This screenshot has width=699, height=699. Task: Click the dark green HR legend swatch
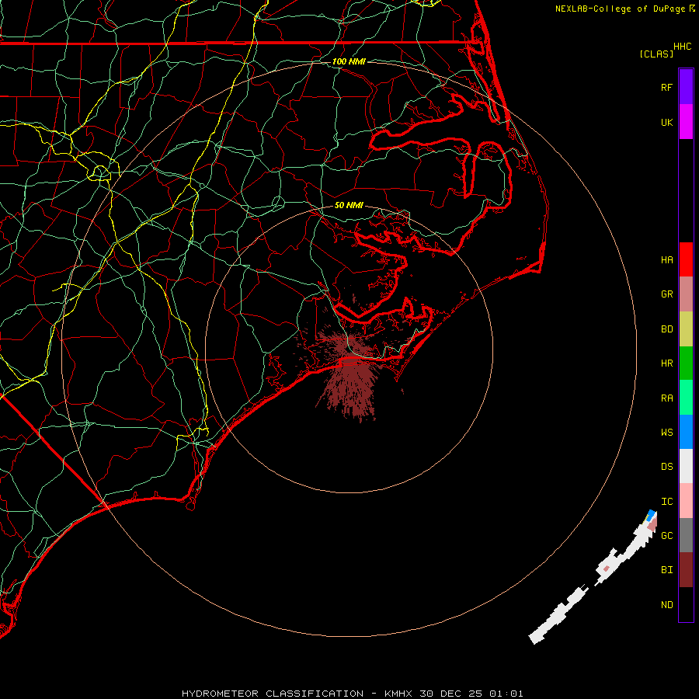[x=686, y=363]
